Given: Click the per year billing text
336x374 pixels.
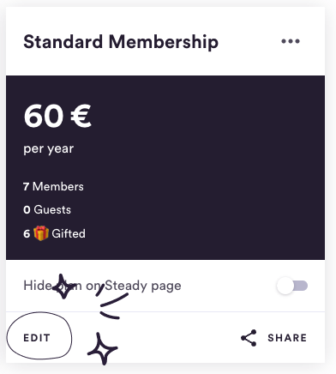Looking at the screenshot, I should point(49,148).
